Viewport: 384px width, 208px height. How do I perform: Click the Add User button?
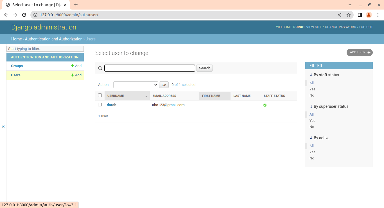[x=360, y=52]
